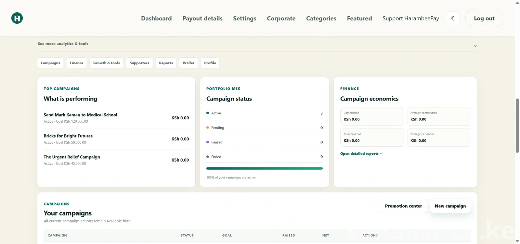
Task: Open the Categories nav item
Action: pos(321,18)
